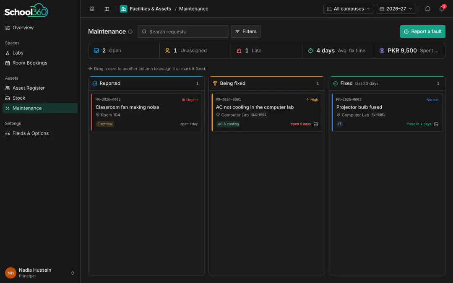The height and width of the screenshot is (283, 453).
Task: Click the PKR 9,500 spent value
Action: (x=402, y=51)
